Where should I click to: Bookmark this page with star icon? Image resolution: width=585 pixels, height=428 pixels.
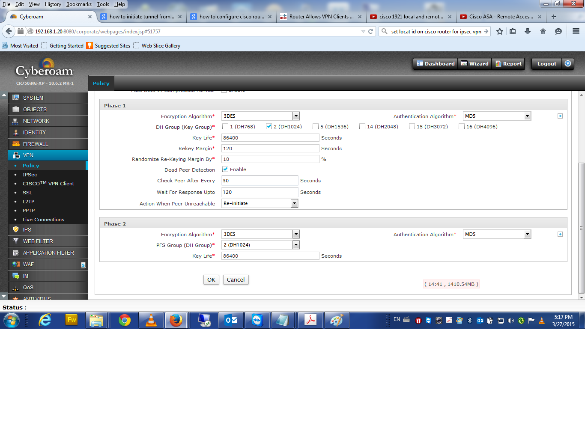coord(500,31)
